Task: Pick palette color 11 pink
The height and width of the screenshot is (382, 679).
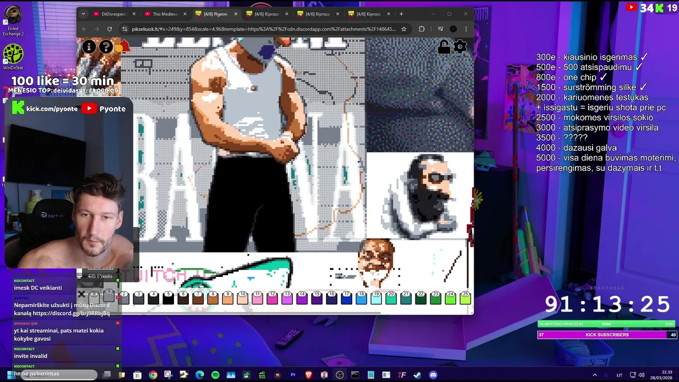Action: tap(257, 297)
